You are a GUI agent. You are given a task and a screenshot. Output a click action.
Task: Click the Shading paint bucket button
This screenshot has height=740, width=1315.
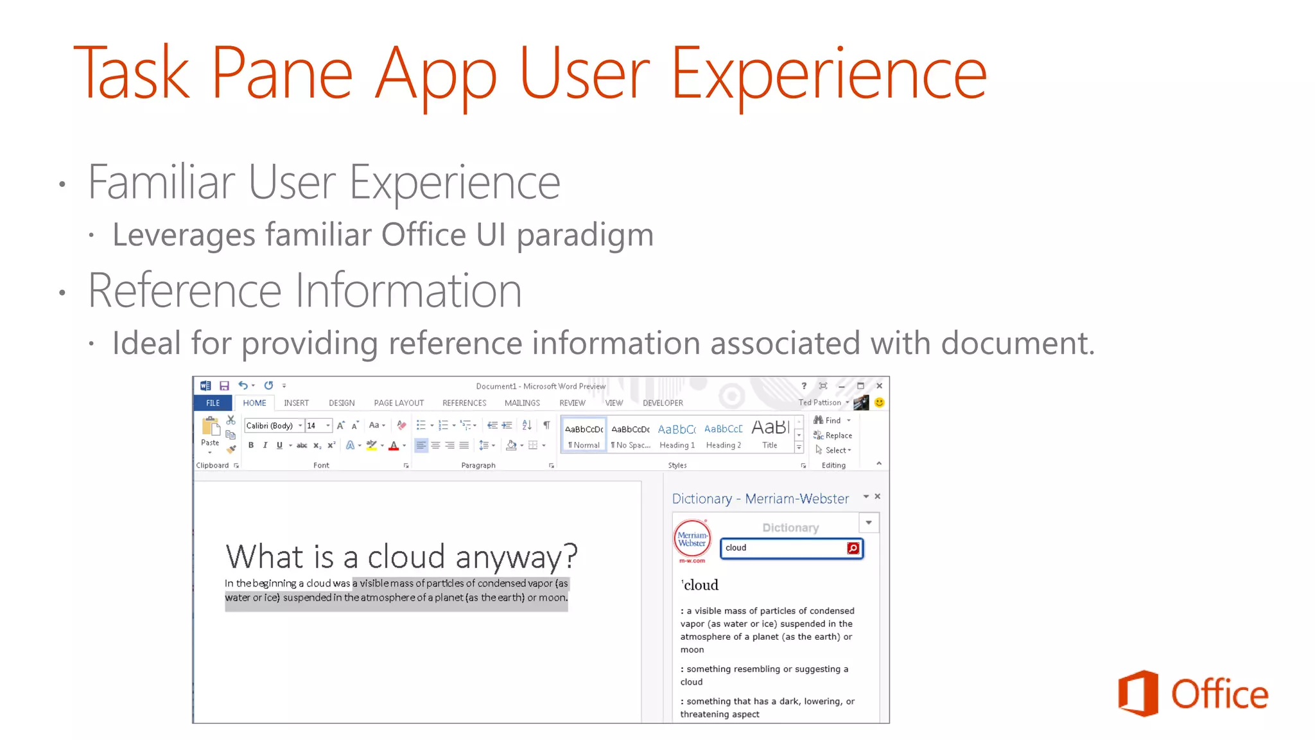click(x=511, y=445)
